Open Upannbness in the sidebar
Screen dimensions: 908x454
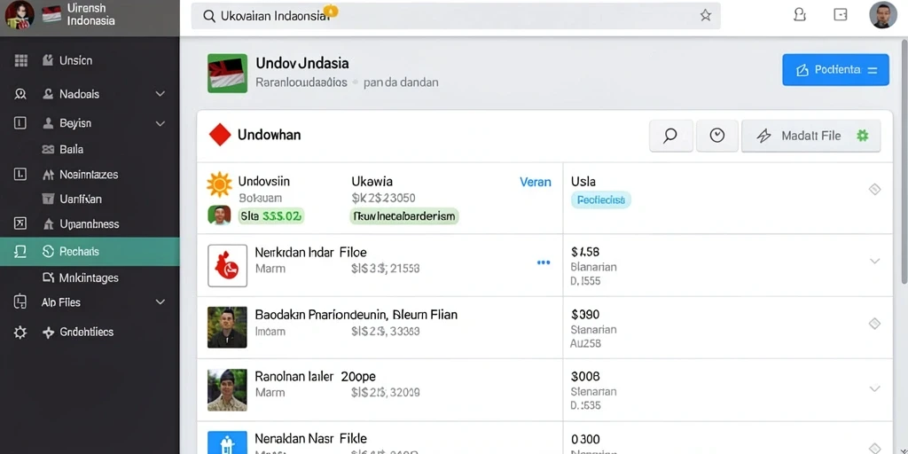pyautogui.click(x=81, y=224)
